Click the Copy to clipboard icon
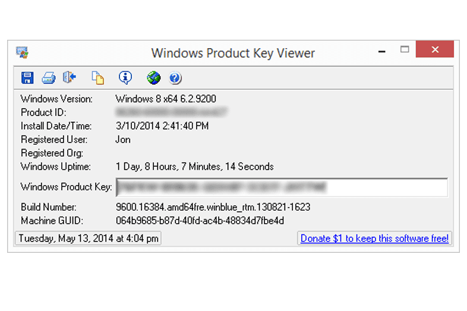Image resolution: width=467 pixels, height=311 pixels. point(97,78)
